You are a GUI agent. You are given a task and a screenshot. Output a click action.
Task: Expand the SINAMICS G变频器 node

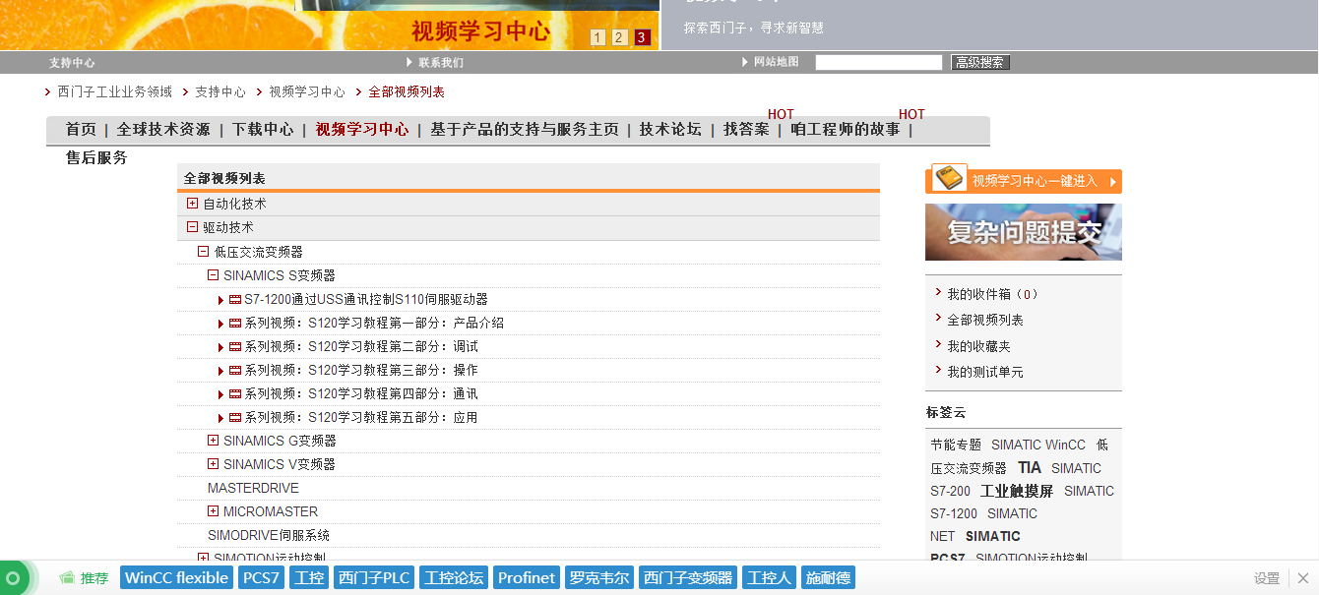tap(213, 441)
